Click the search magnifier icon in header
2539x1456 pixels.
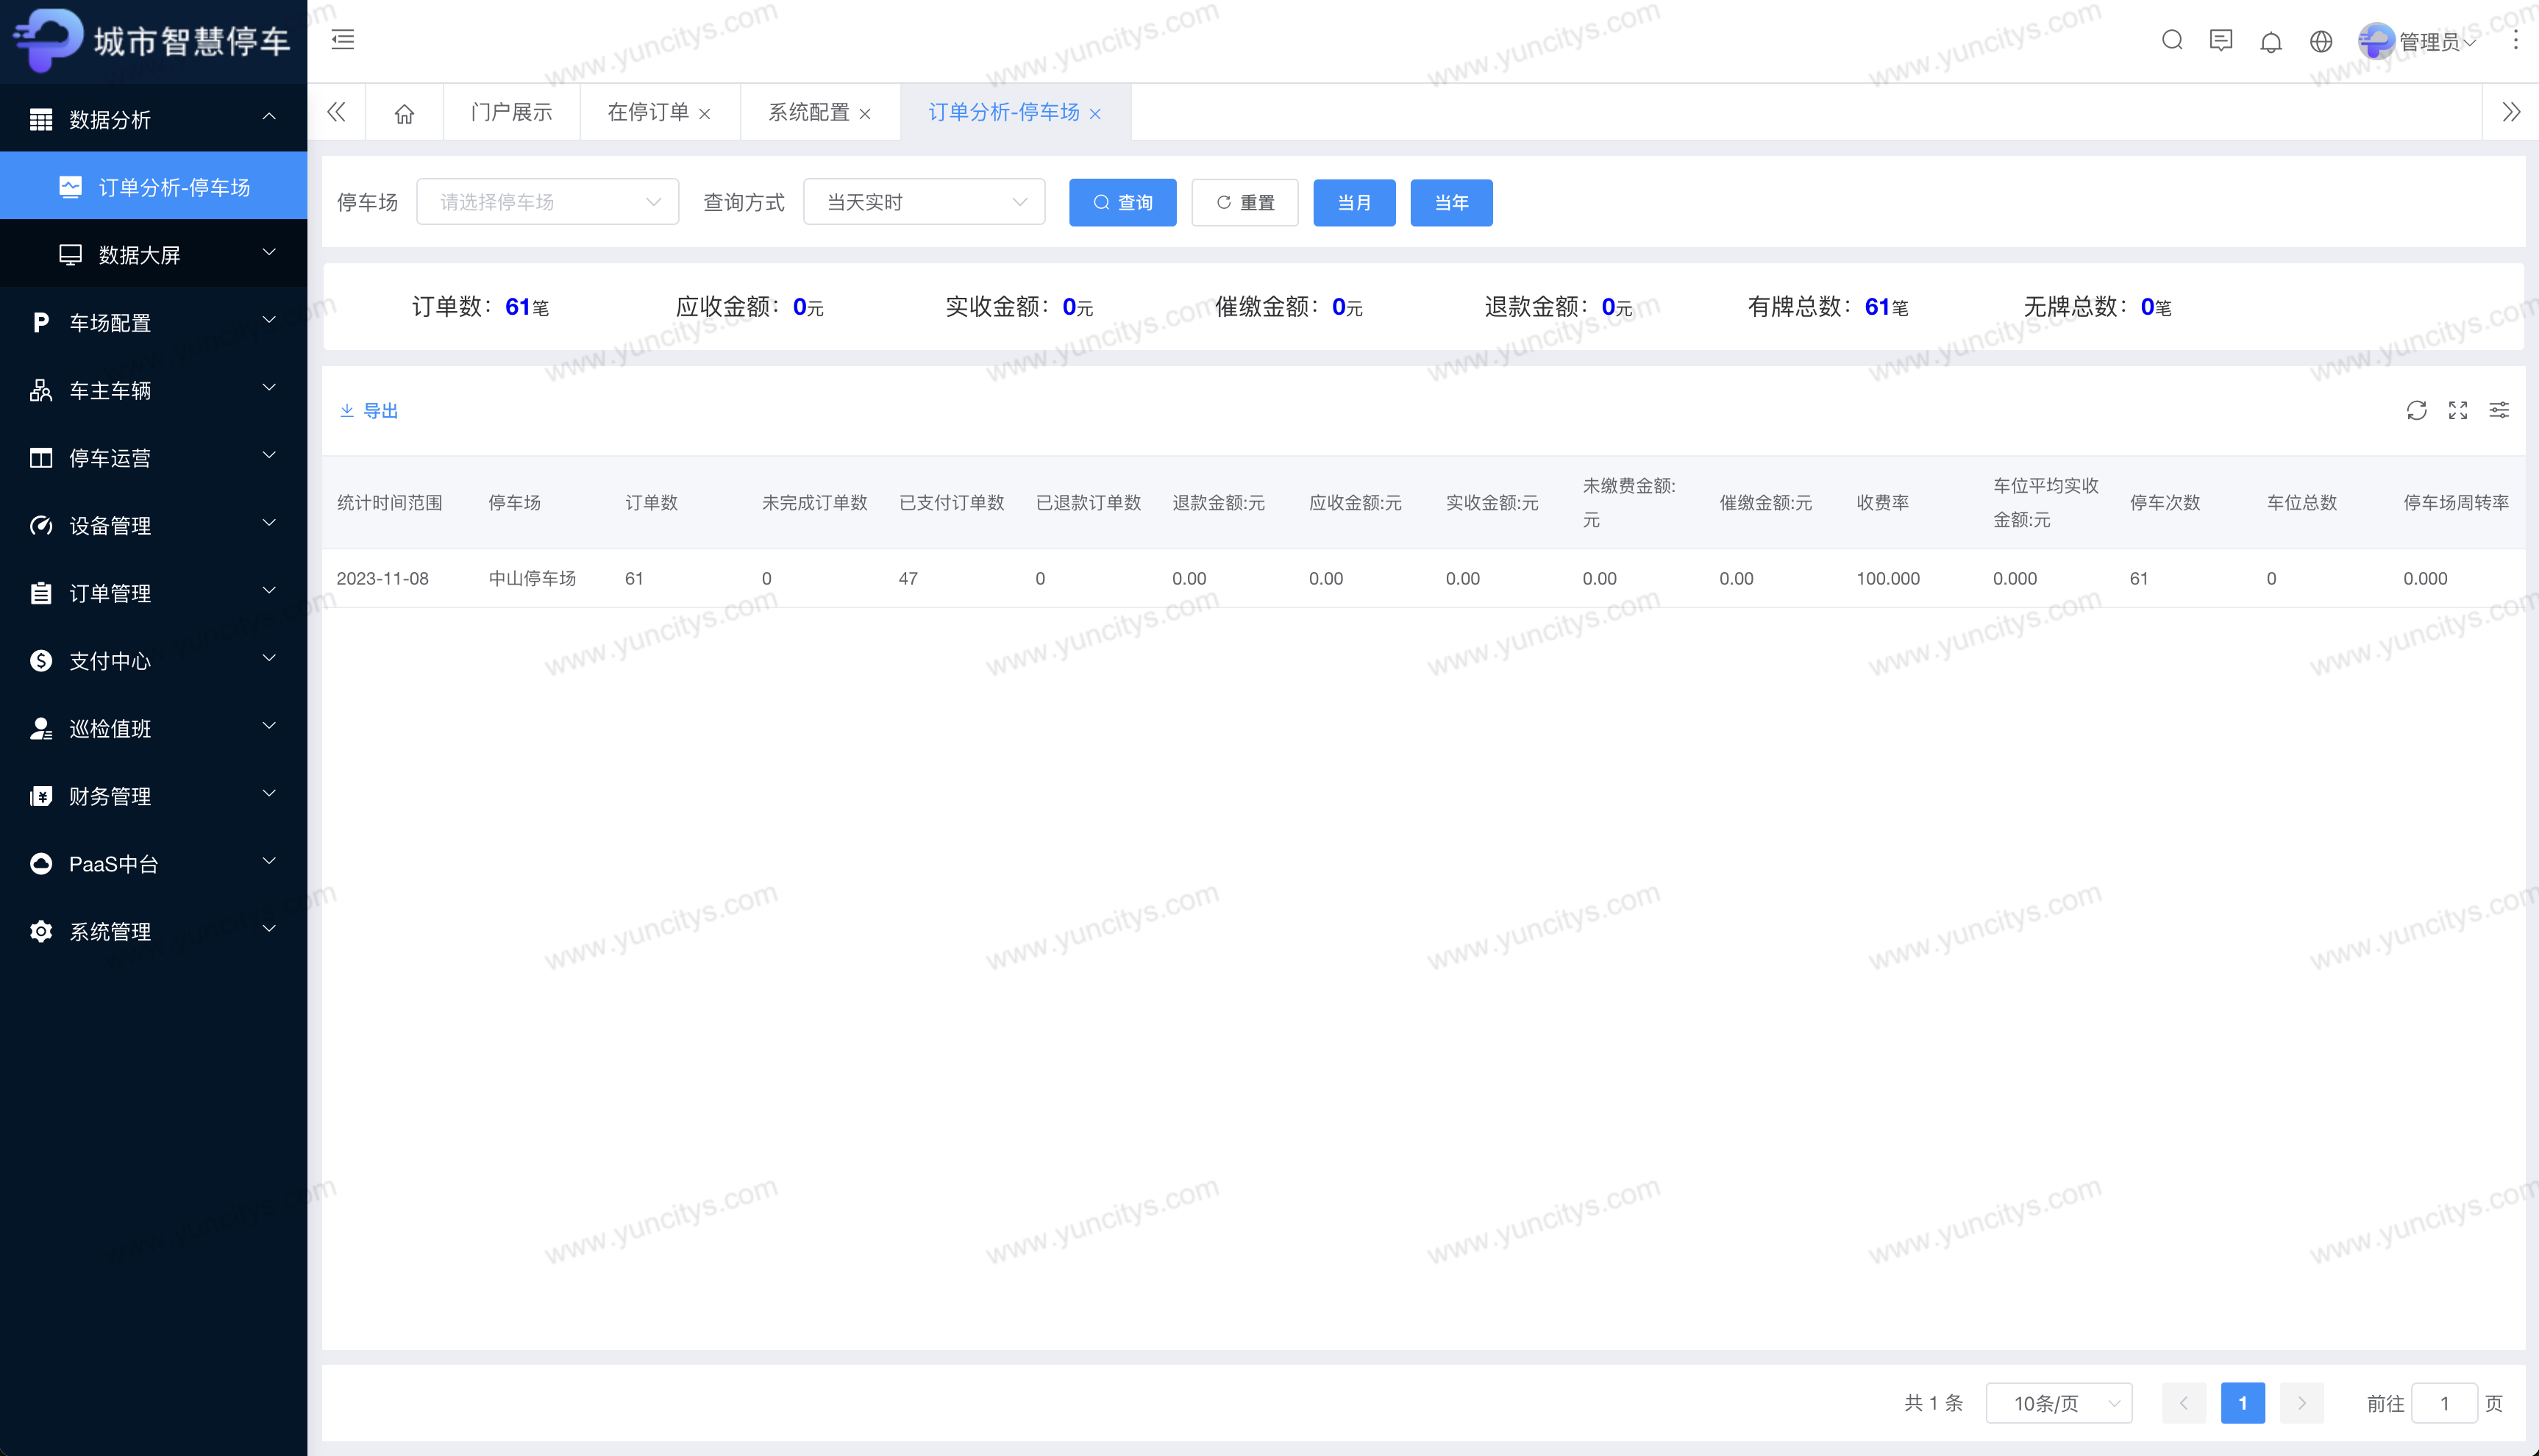pos(2171,41)
